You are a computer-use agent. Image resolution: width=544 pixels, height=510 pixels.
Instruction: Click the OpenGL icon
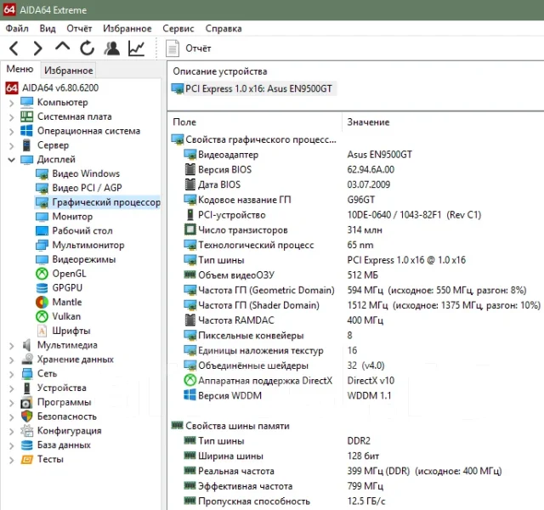(42, 274)
